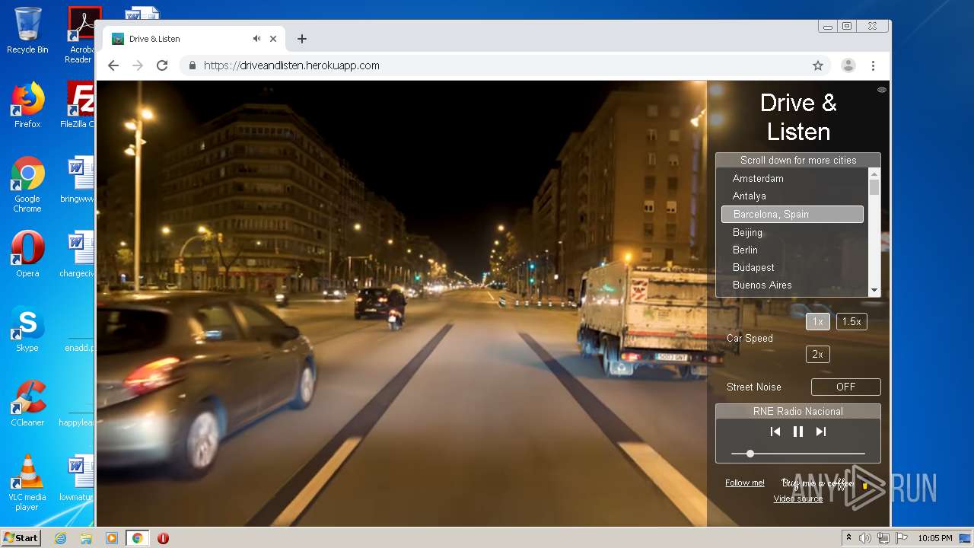Viewport: 974px width, 548px height.
Task: Open the Skype desktop shortcut
Action: click(x=27, y=329)
